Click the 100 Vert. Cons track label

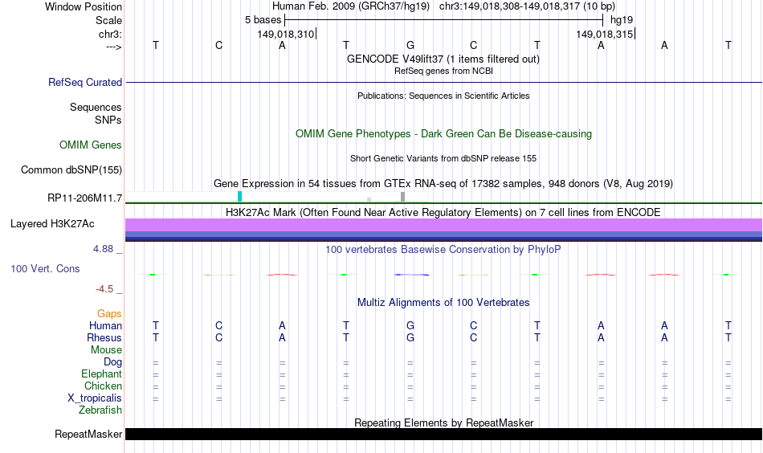45,268
